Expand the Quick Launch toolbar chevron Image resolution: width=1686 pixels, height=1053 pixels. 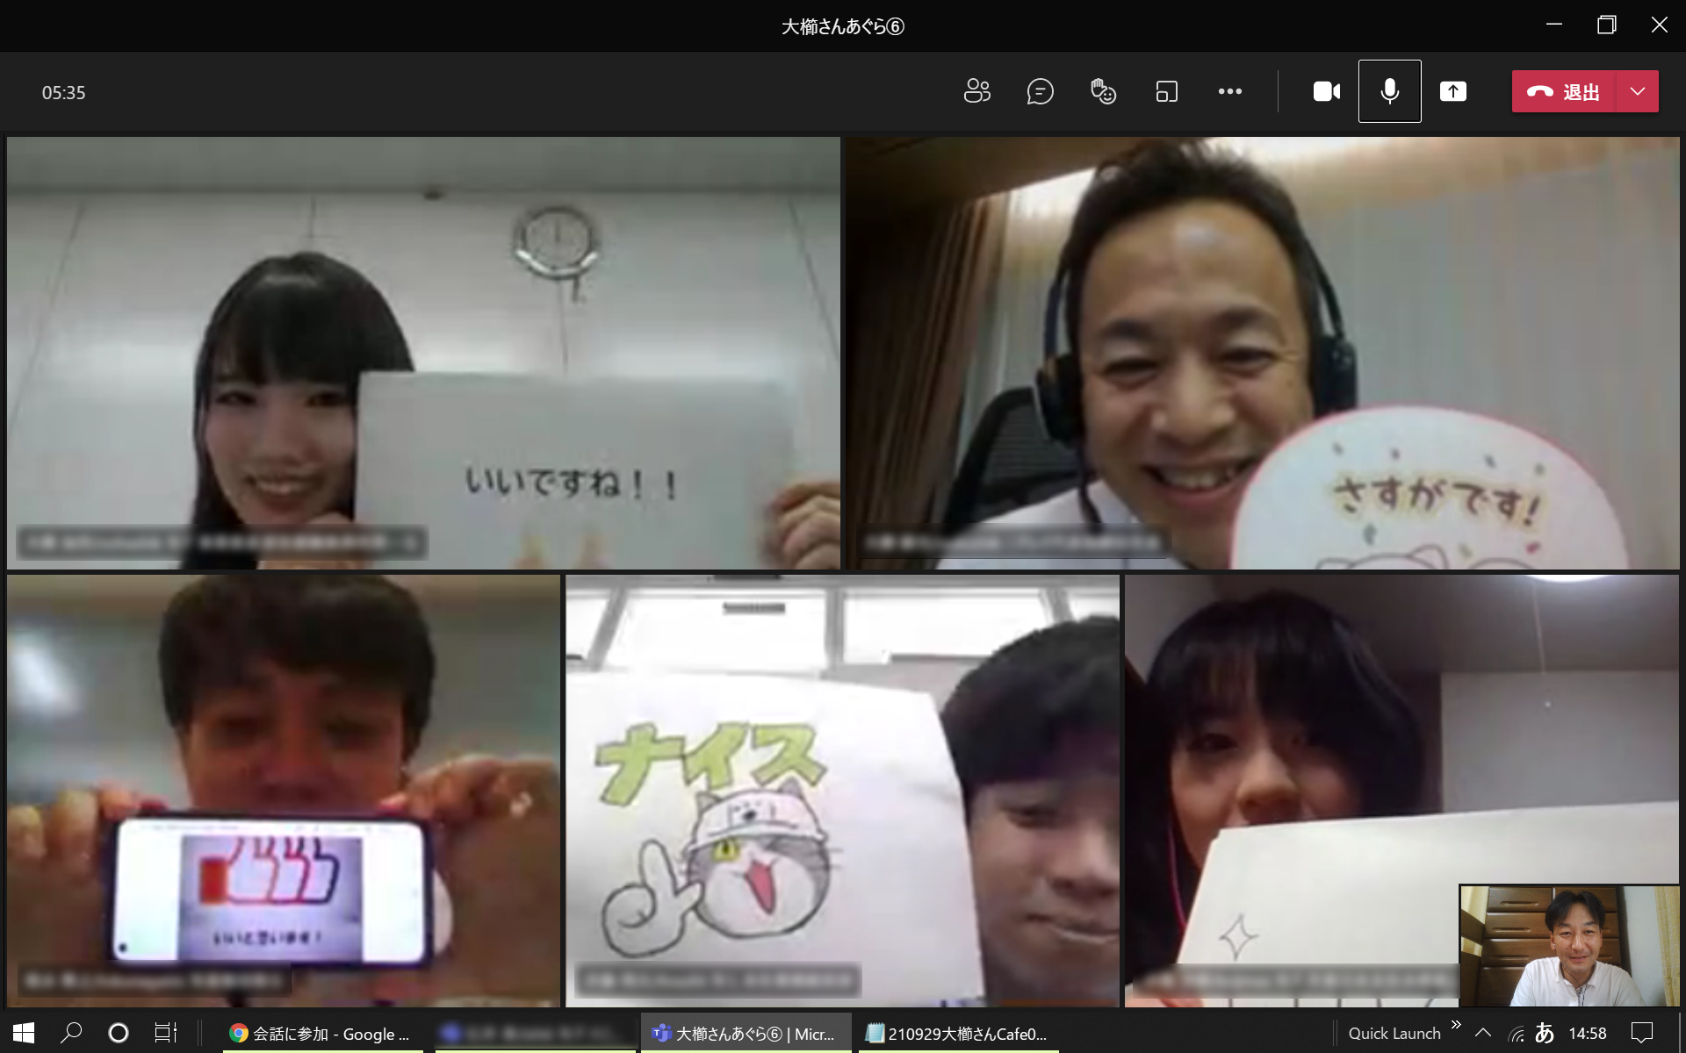click(x=1456, y=1025)
